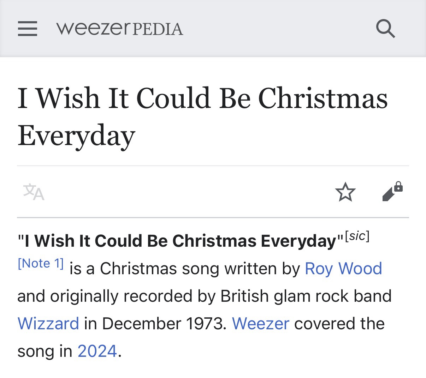This screenshot has width=426, height=378.
Task: Follow the Roy Wood link
Action: pos(343,268)
